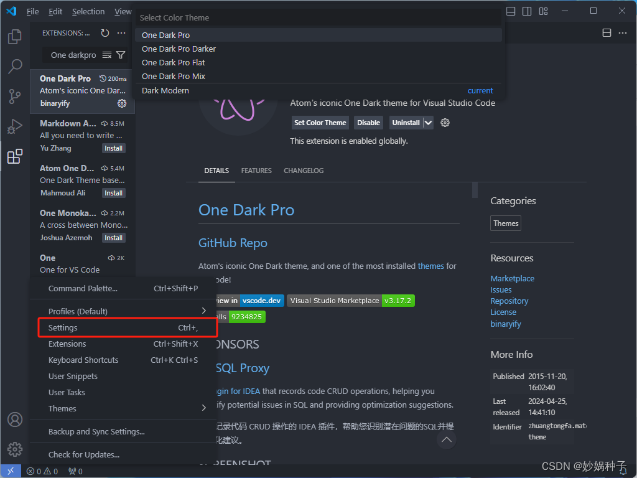The image size is (637, 478).
Task: Open the Selection menu
Action: [x=88, y=11]
